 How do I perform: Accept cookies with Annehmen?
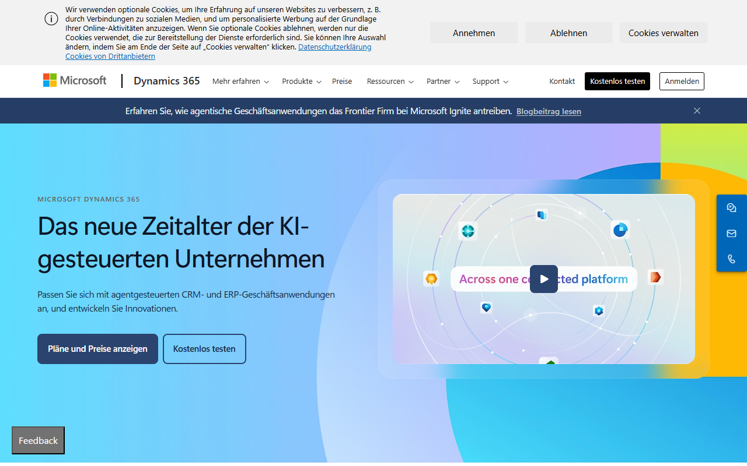click(x=474, y=33)
